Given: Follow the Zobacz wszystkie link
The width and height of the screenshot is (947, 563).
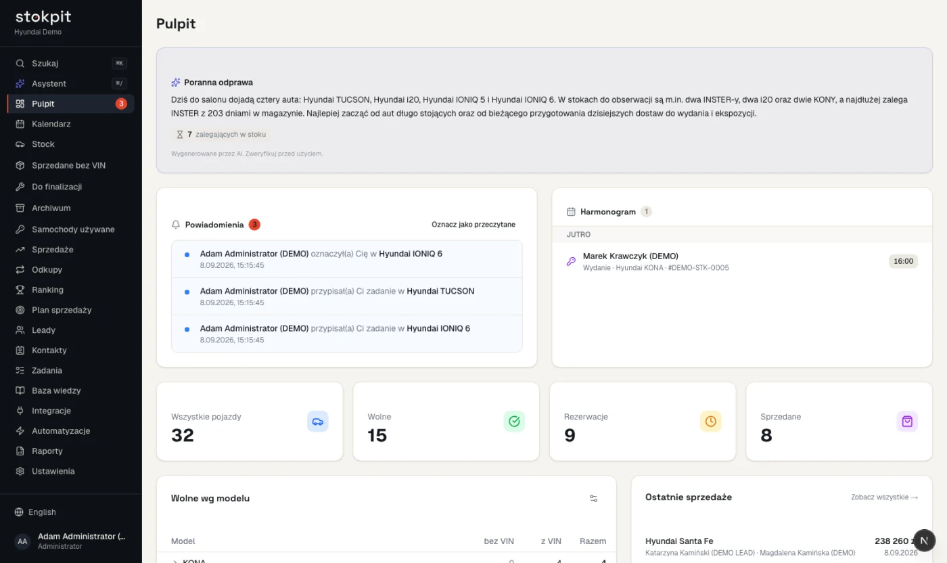Looking at the screenshot, I should (x=884, y=497).
